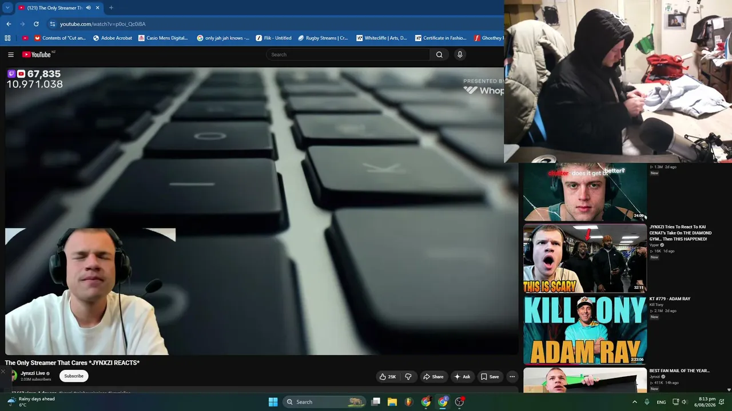Show hidden system tray icons
732x411 pixels.
point(634,402)
